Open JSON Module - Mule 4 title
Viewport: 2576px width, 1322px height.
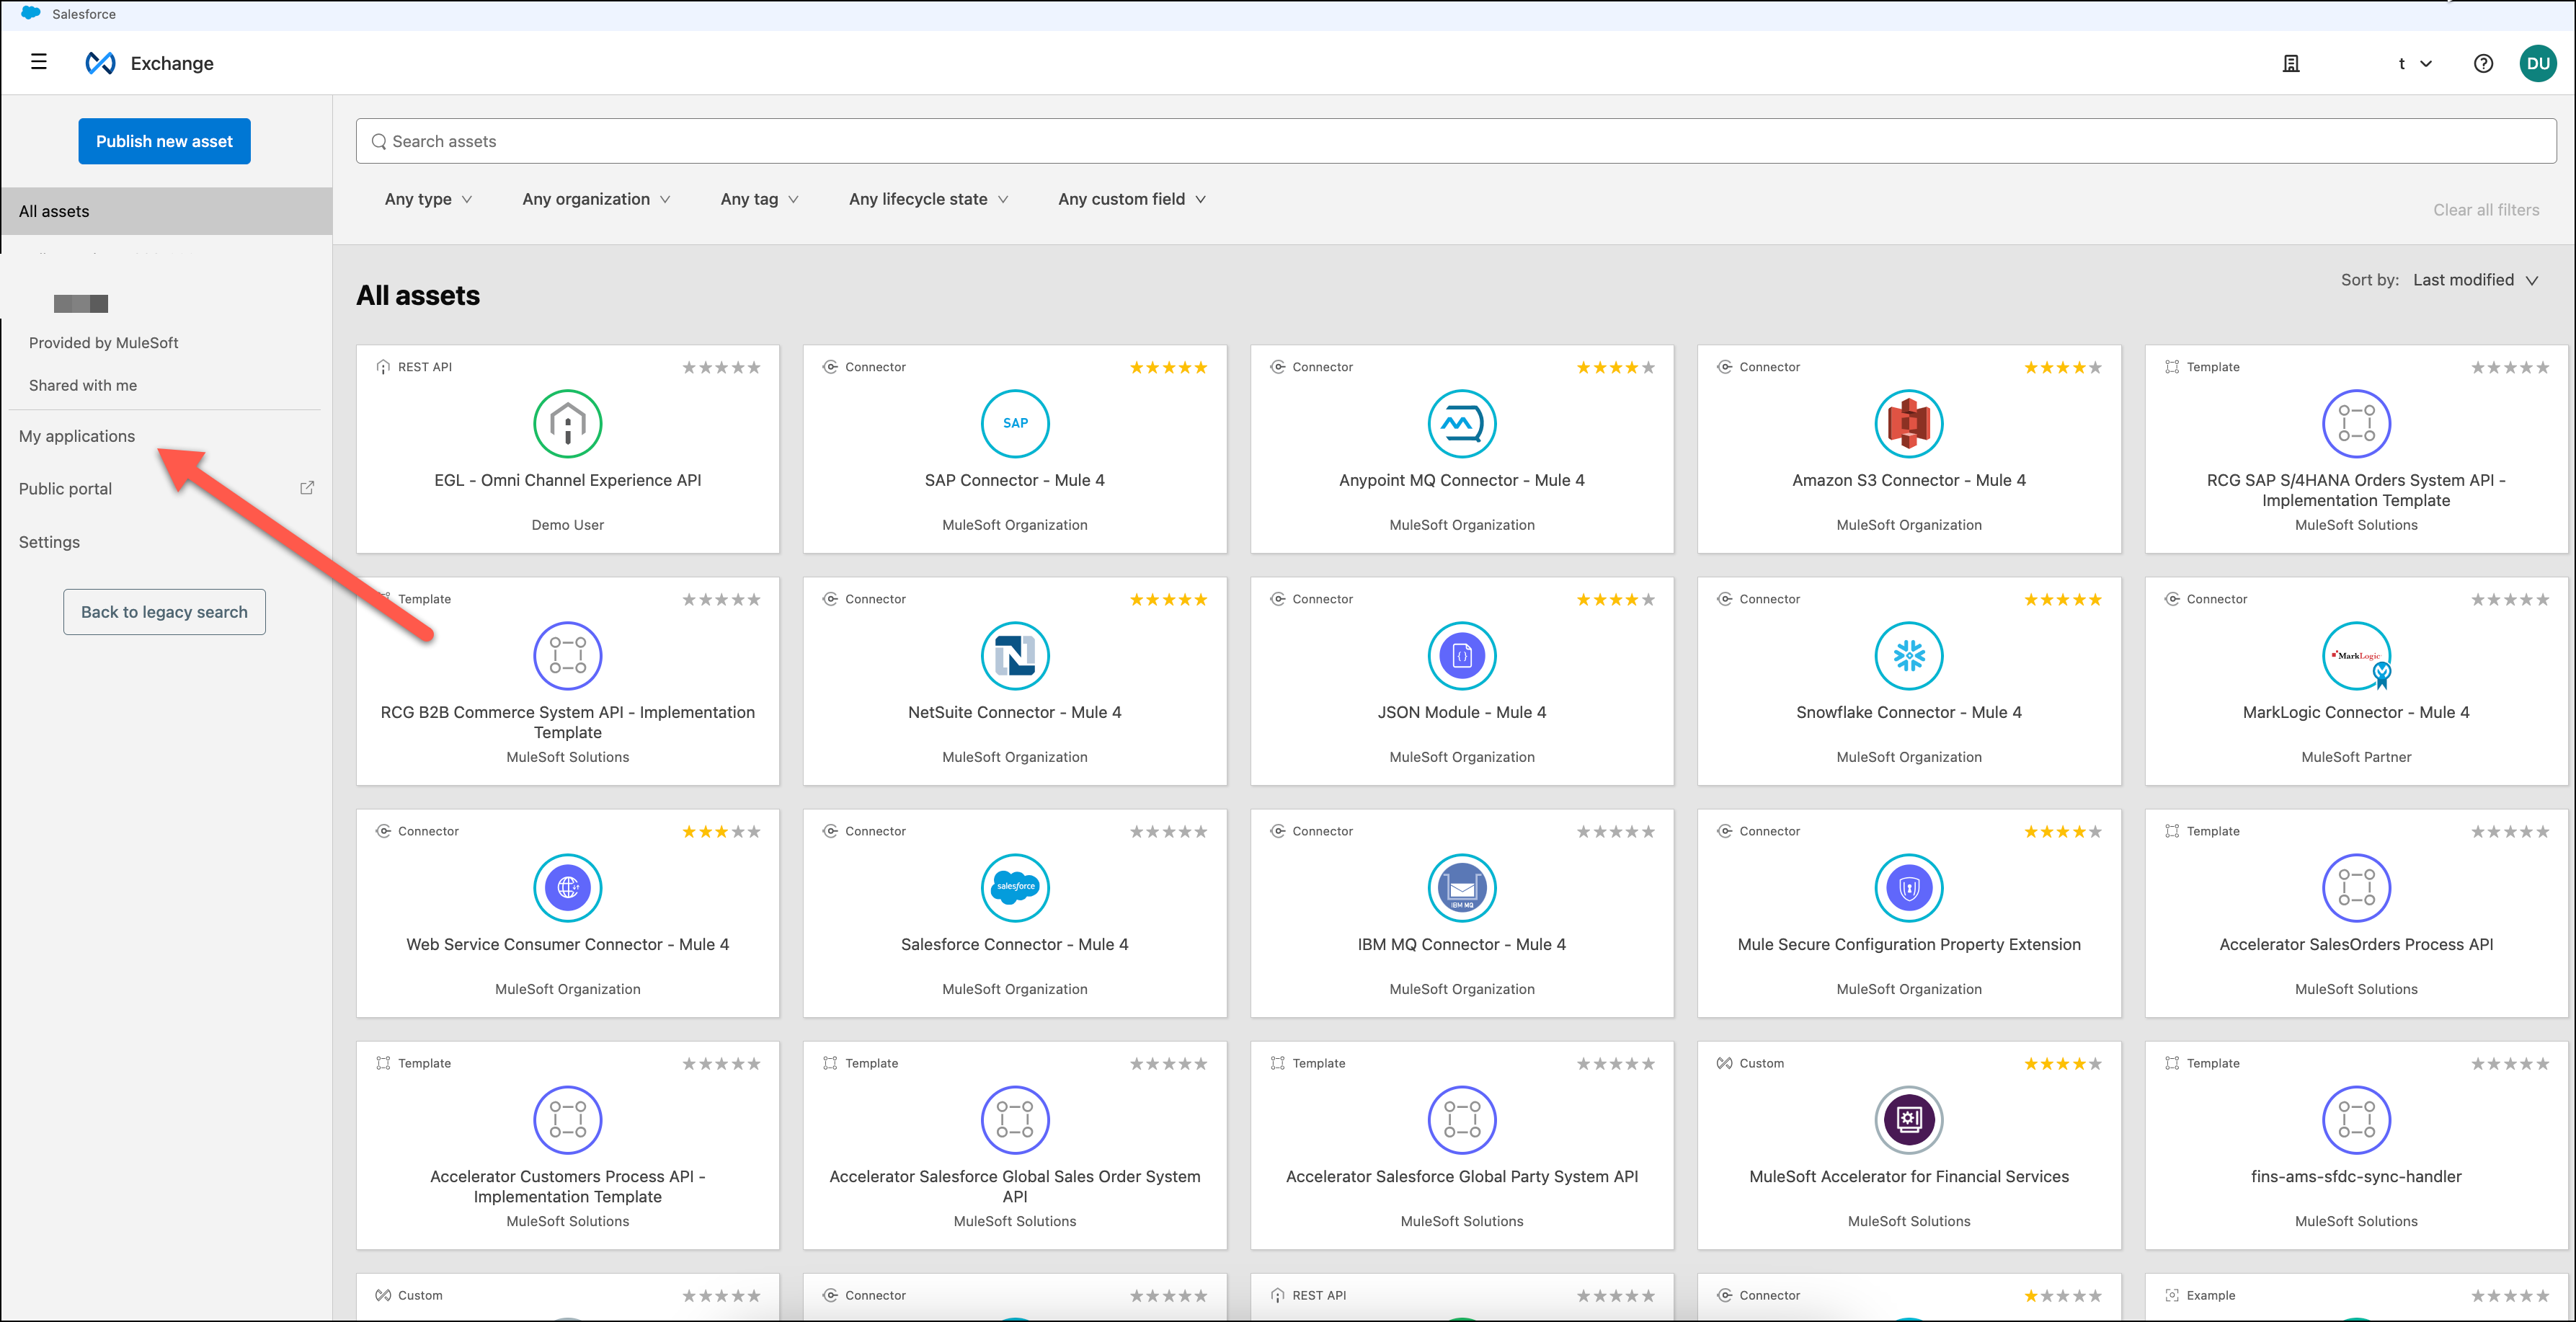(1462, 712)
